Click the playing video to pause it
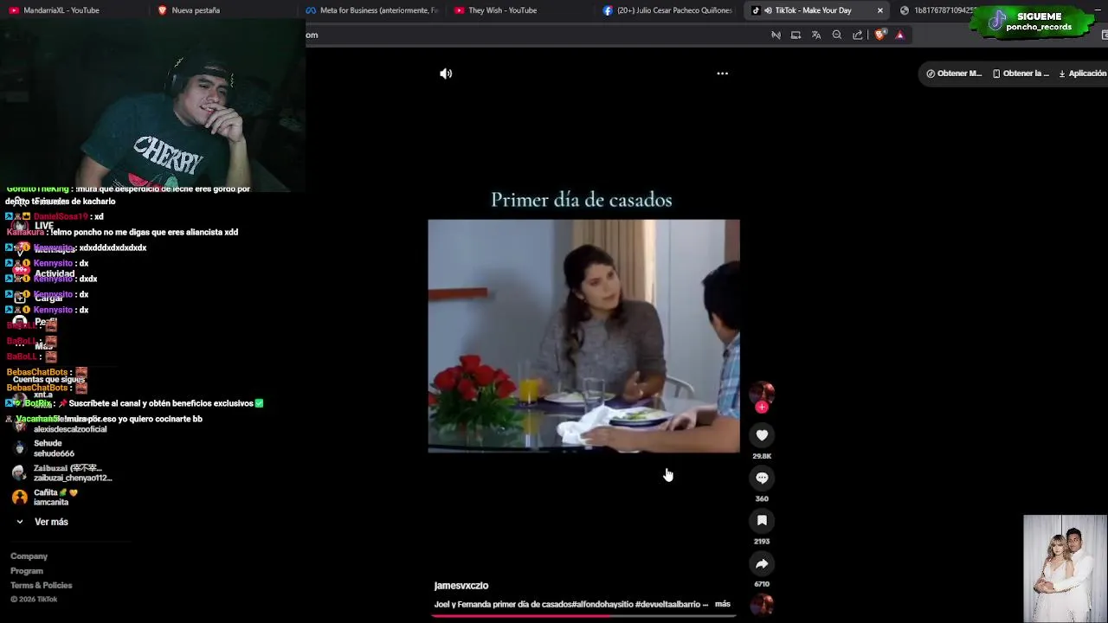This screenshot has width=1108, height=623. [x=584, y=336]
